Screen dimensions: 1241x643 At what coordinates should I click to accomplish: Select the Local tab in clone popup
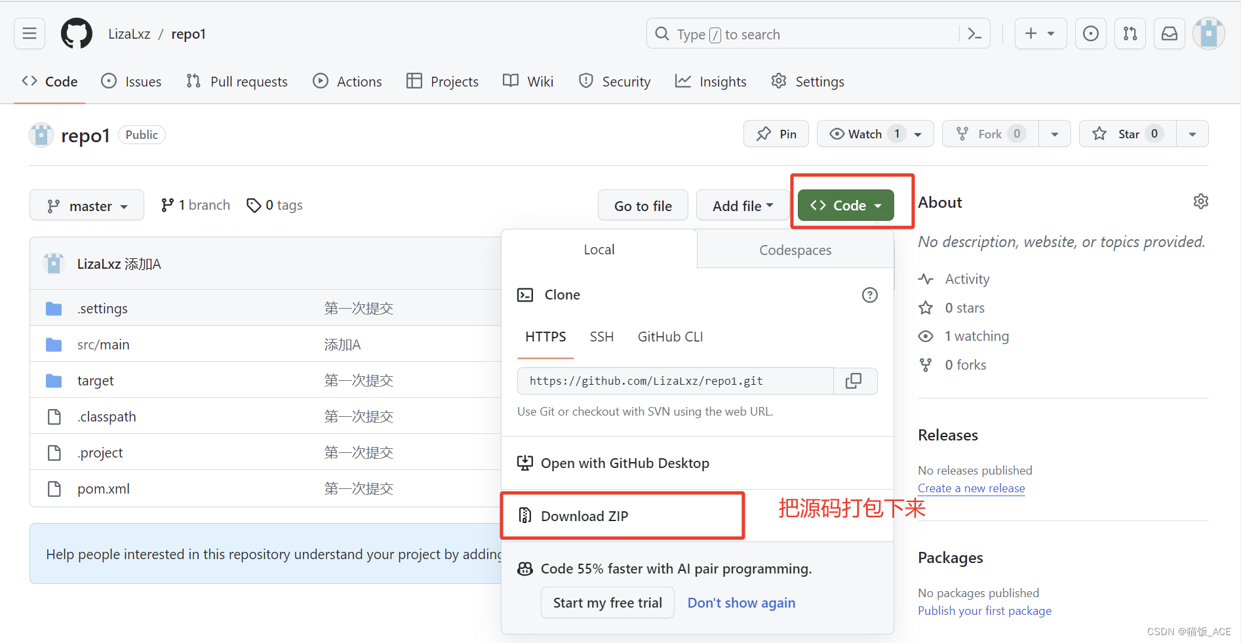pos(599,250)
